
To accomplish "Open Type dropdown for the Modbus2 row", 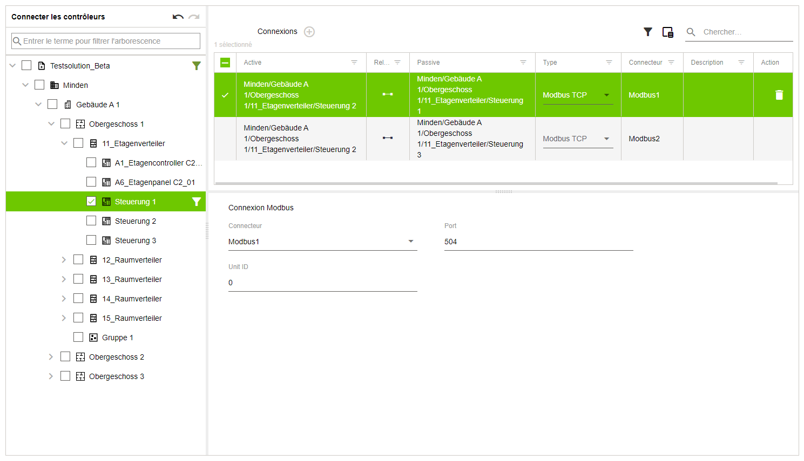I will click(x=606, y=139).
